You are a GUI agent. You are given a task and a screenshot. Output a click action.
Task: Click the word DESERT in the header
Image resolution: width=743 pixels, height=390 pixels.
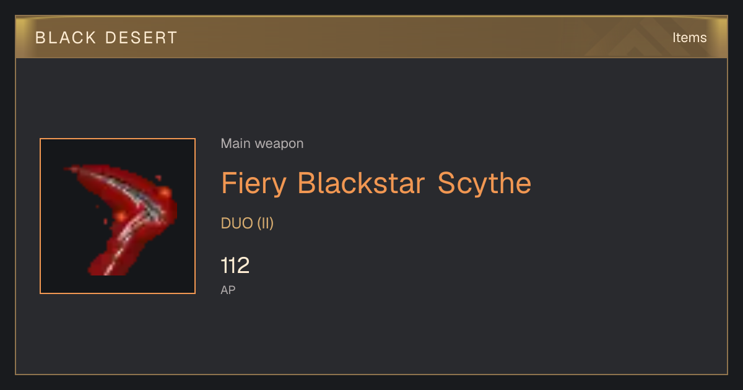pyautogui.click(x=141, y=38)
